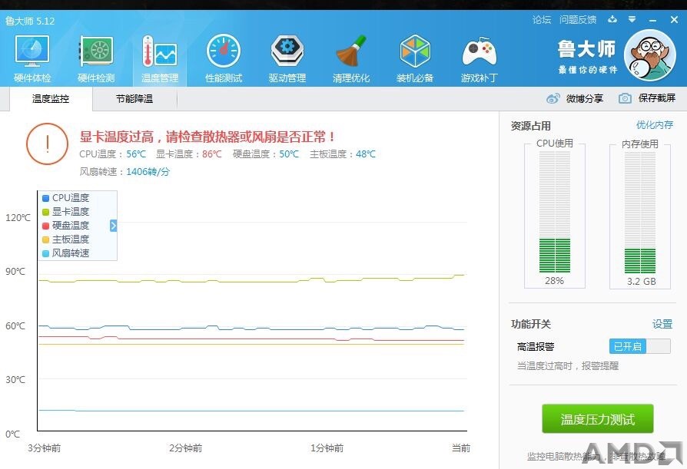Click the 保存截屏 save screenshot text
The height and width of the screenshot is (469, 687).
[x=657, y=98]
